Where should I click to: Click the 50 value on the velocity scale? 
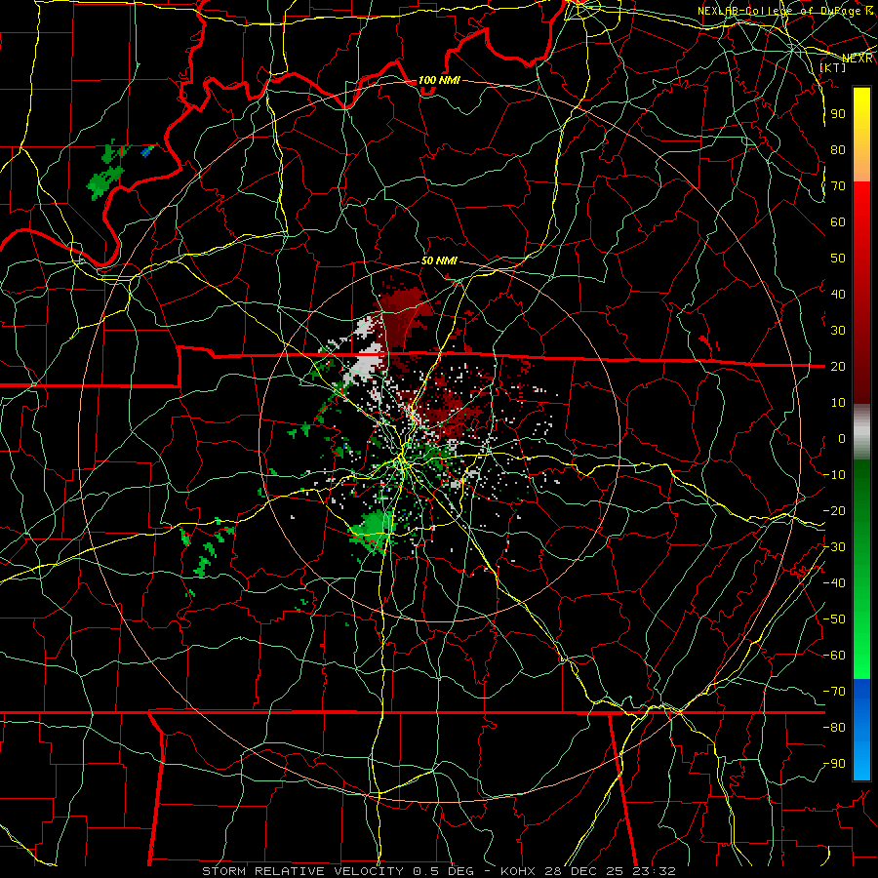pos(838,259)
